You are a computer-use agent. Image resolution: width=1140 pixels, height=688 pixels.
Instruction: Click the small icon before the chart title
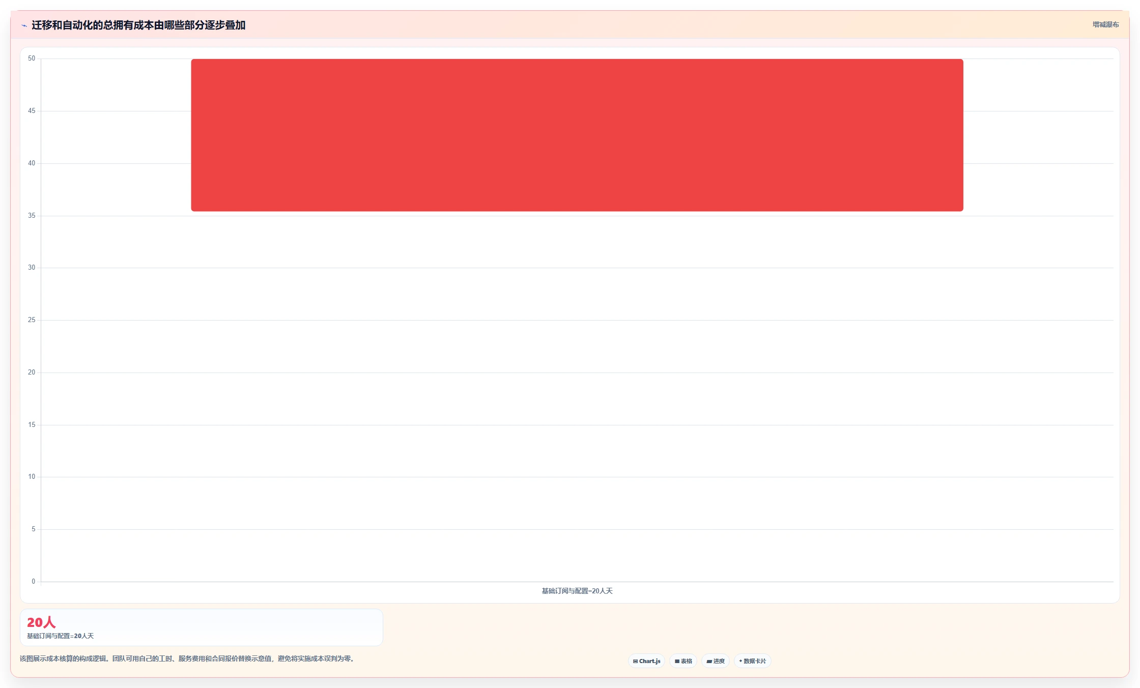24,25
